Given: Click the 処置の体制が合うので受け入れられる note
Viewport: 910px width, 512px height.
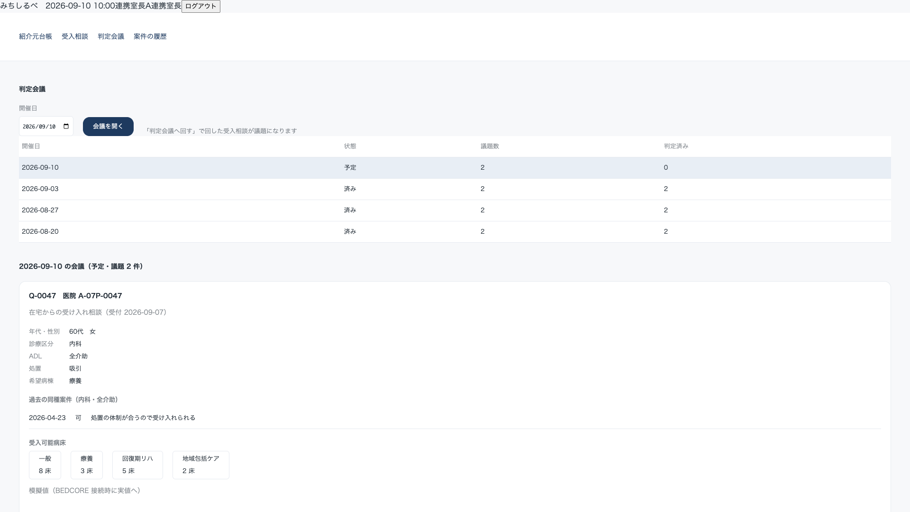Looking at the screenshot, I should pyautogui.click(x=143, y=418).
